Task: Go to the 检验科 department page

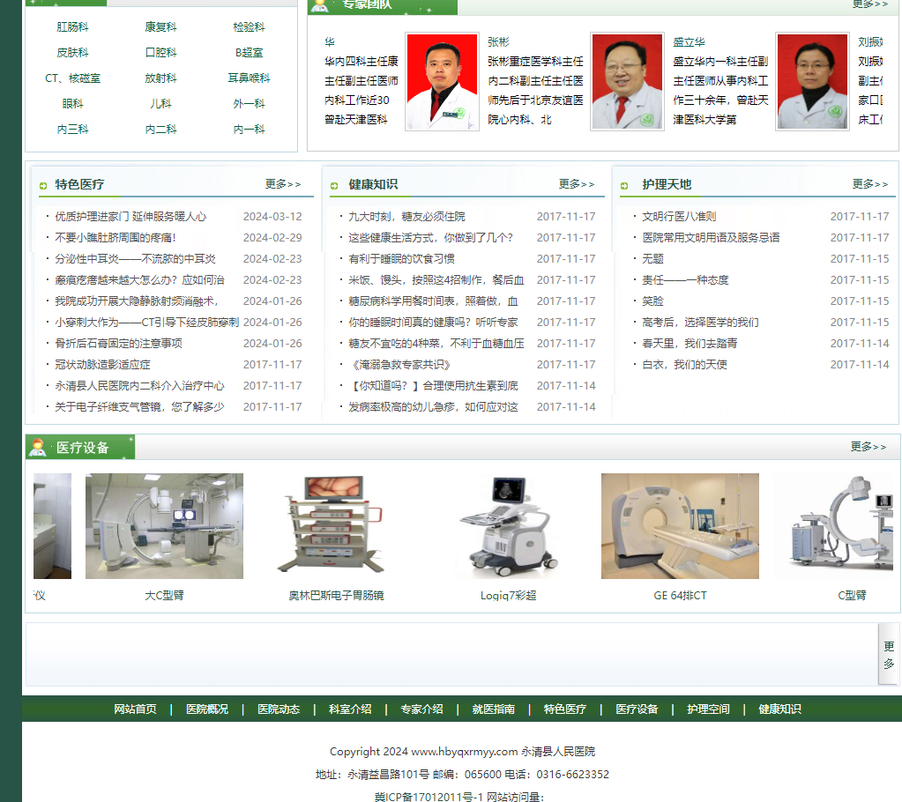Action: (x=249, y=27)
